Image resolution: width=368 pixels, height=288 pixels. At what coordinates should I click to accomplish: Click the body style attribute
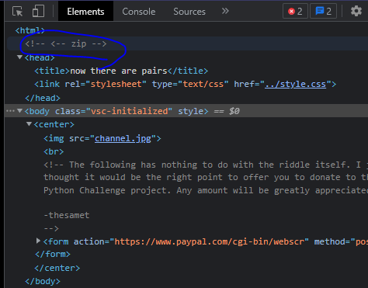190,111
